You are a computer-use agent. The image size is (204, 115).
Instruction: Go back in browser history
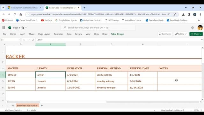[4, 14]
